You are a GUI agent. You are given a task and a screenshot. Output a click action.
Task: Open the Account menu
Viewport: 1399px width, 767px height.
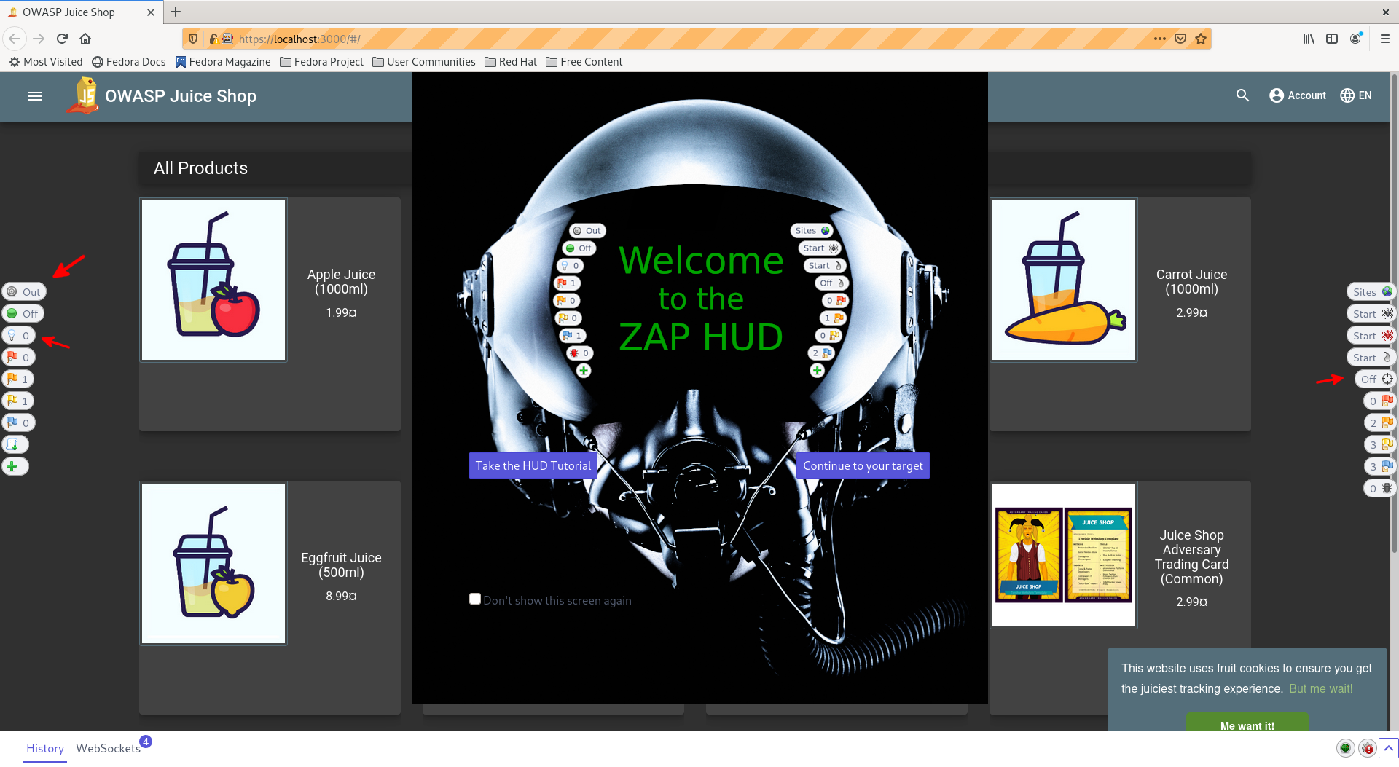tap(1298, 95)
